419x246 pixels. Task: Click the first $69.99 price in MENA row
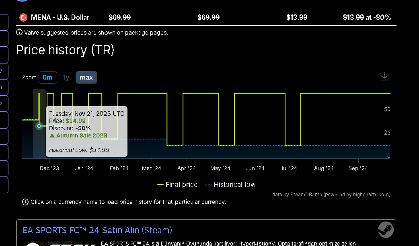click(x=120, y=17)
